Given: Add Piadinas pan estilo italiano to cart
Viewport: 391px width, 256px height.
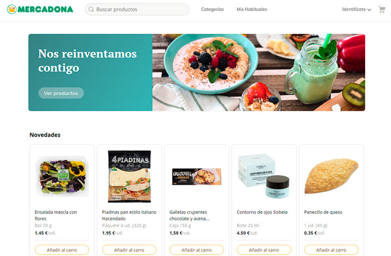Looking at the screenshot, I should coord(129,250).
